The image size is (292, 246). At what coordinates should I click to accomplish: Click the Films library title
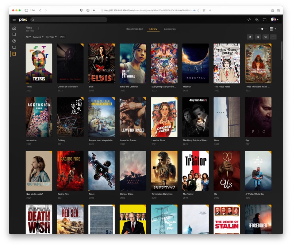[x=29, y=28]
